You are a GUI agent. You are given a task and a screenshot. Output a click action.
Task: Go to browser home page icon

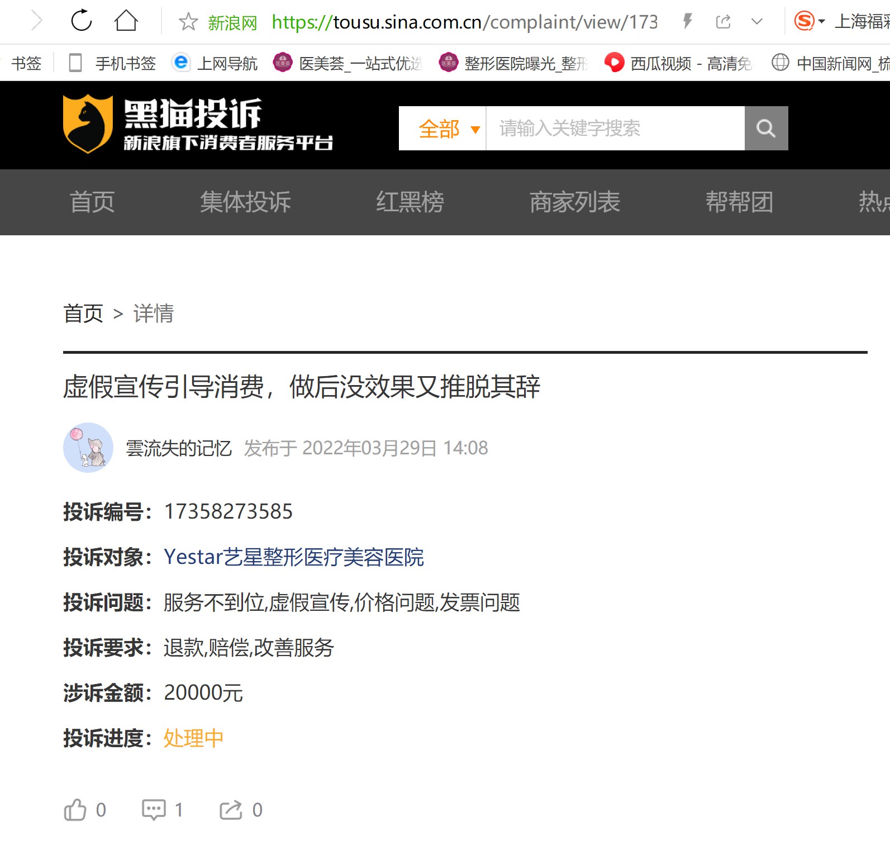click(x=126, y=21)
